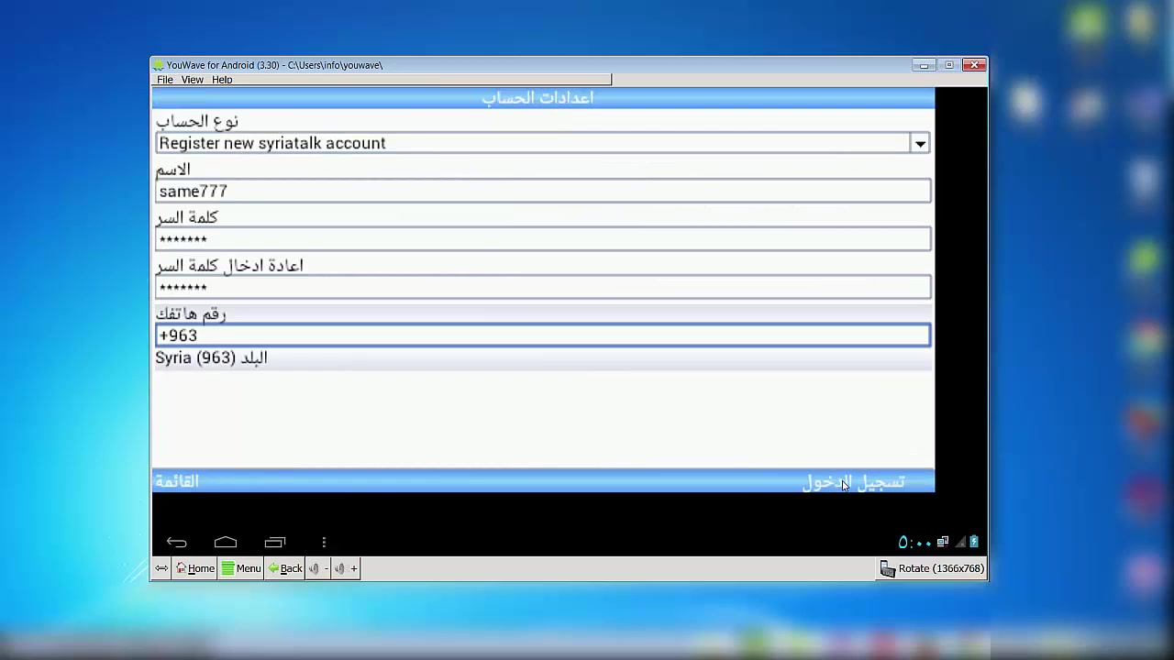This screenshot has width=1174, height=660.
Task: Open the Help menu
Action: tap(222, 80)
